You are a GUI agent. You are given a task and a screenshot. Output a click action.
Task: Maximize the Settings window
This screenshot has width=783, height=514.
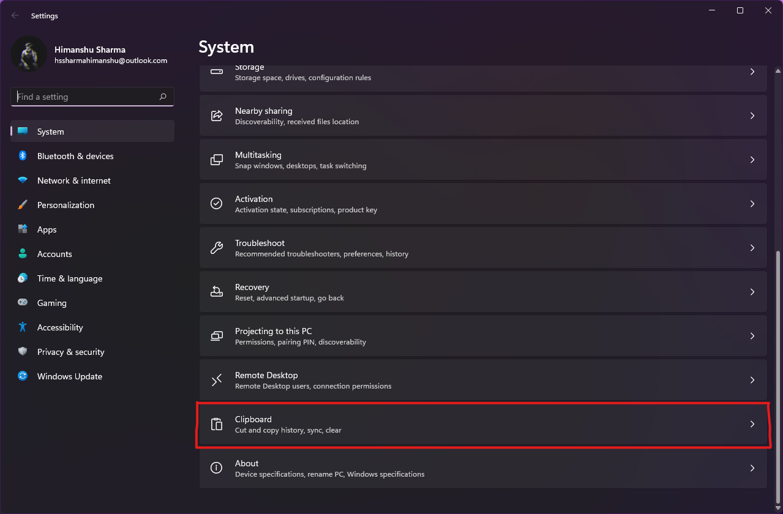(740, 10)
